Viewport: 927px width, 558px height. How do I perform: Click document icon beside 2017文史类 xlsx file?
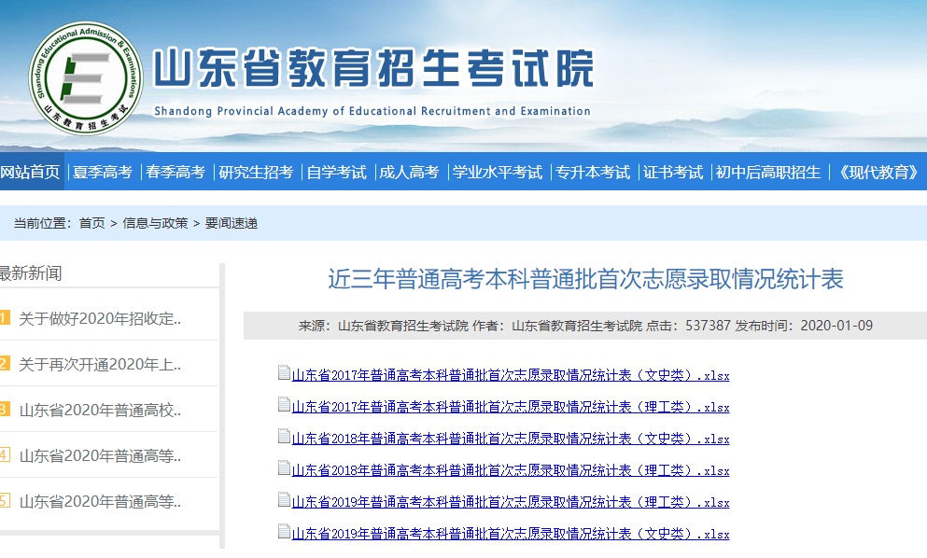tap(282, 372)
